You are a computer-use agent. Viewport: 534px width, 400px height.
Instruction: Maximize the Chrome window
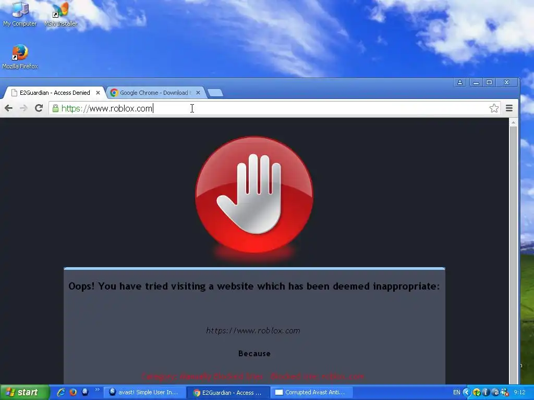pyautogui.click(x=489, y=82)
